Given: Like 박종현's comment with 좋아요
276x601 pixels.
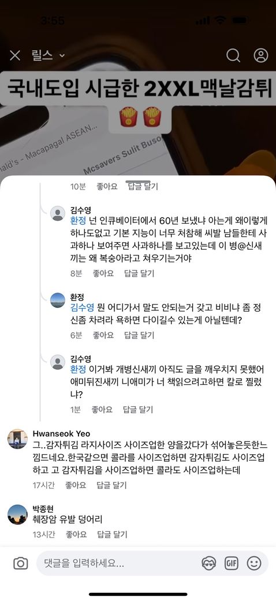Looking at the screenshot, I should pos(76,535).
